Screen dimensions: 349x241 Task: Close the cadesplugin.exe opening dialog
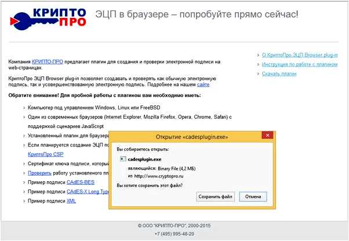pos(267,135)
